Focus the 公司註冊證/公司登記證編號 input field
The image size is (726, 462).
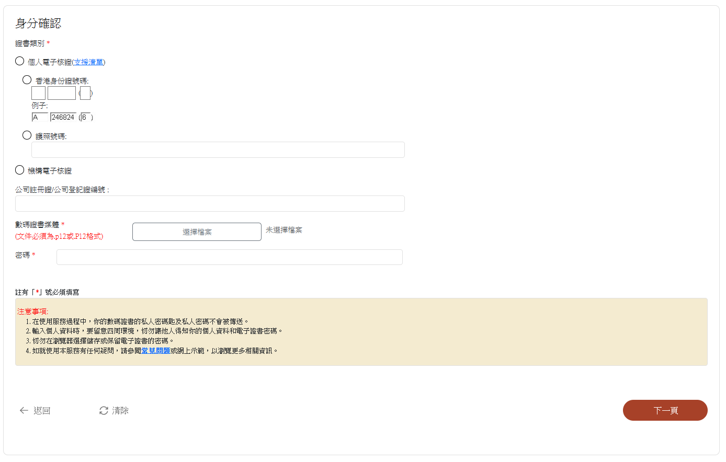tap(210, 204)
